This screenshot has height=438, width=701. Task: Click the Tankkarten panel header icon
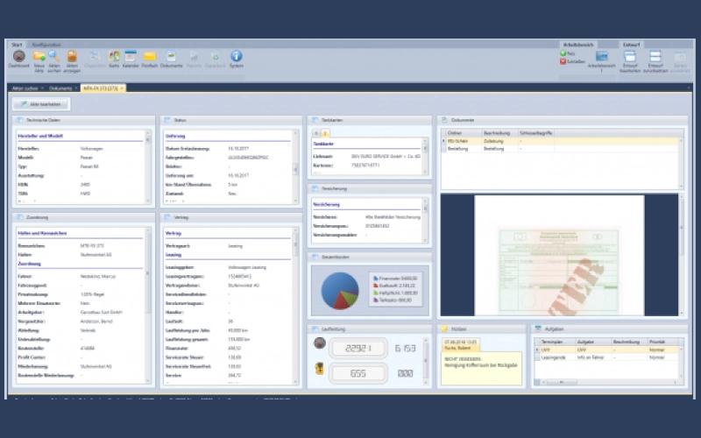(315, 120)
